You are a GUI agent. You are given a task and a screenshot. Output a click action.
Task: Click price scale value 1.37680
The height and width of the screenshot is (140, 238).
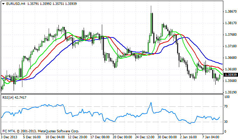pyautogui.click(x=231, y=35)
